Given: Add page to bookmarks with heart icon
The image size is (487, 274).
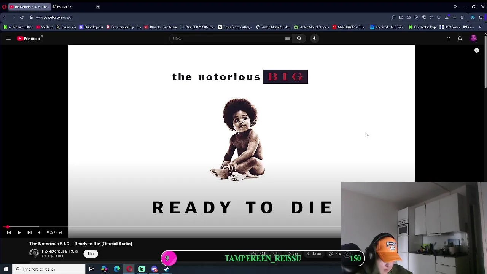Looking at the screenshot, I should pyautogui.click(x=439, y=17).
